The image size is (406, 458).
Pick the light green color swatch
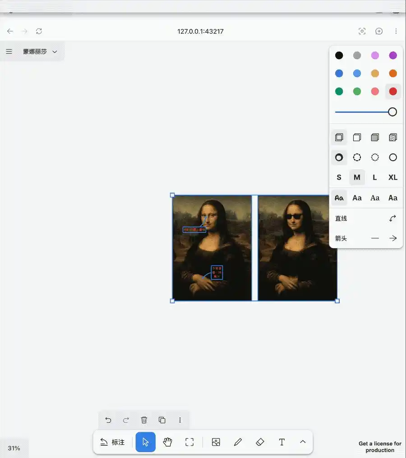tap(357, 92)
